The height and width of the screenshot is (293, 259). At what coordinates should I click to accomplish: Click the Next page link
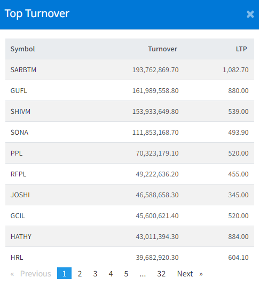pos(190,274)
